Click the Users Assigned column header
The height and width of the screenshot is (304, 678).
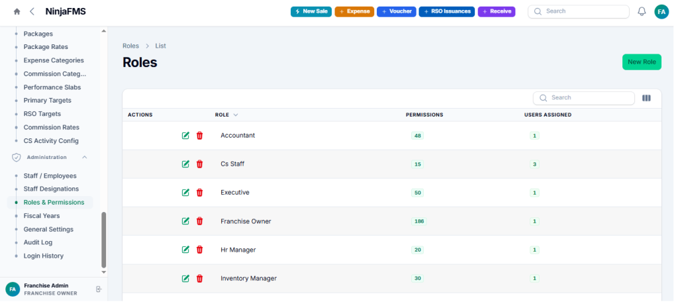[x=548, y=115]
